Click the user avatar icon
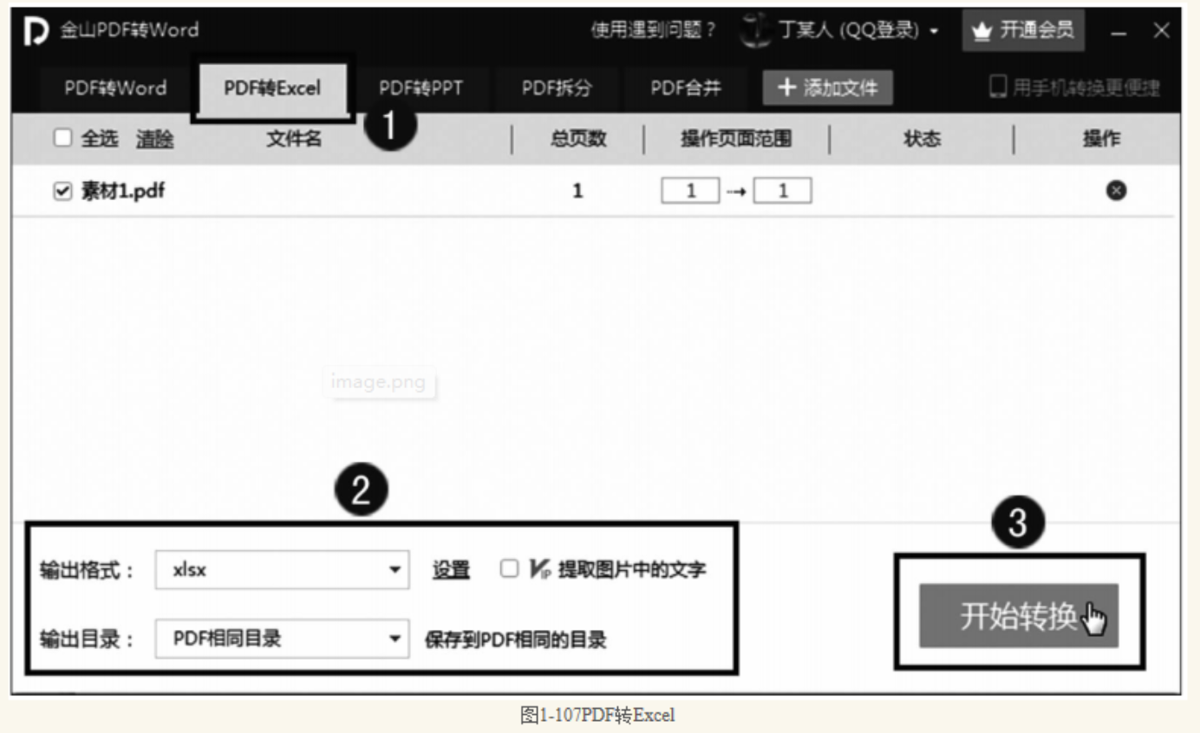1200x733 pixels. 754,30
